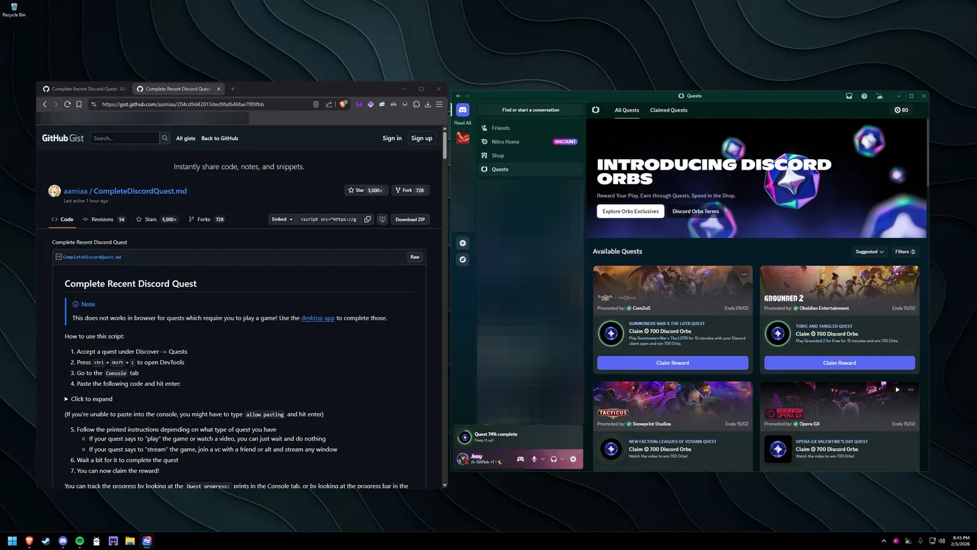The width and height of the screenshot is (977, 550).
Task: Click the game controller icon in the user panel
Action: (520, 459)
